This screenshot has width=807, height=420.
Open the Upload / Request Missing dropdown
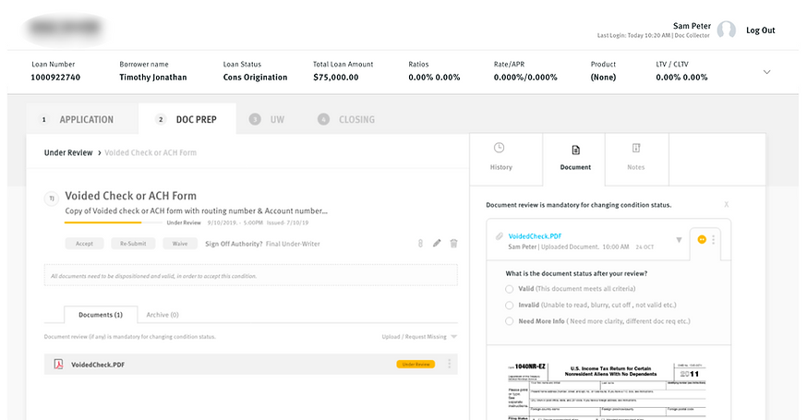(x=419, y=337)
